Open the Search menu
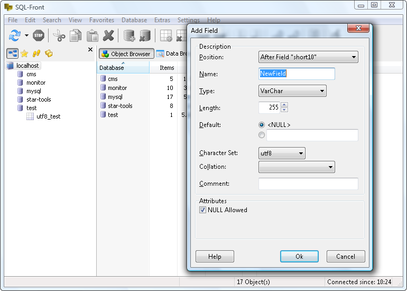Viewport: 407px width, 291px height. click(x=52, y=20)
